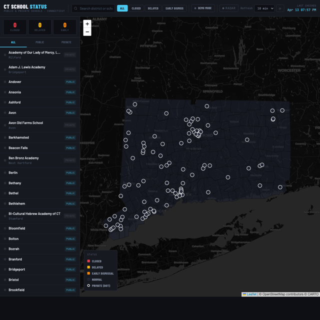This screenshot has height=320, width=320.
Task: Click the Delayed yellow legend swatch
Action: (x=88, y=267)
